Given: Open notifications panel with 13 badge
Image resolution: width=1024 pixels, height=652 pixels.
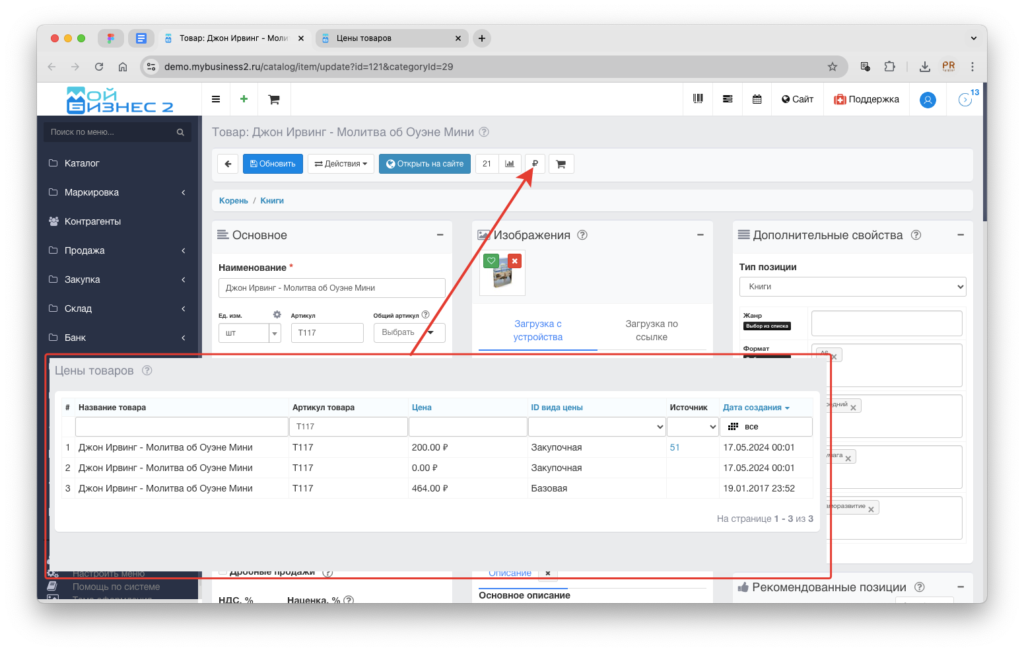Looking at the screenshot, I should click(x=967, y=99).
